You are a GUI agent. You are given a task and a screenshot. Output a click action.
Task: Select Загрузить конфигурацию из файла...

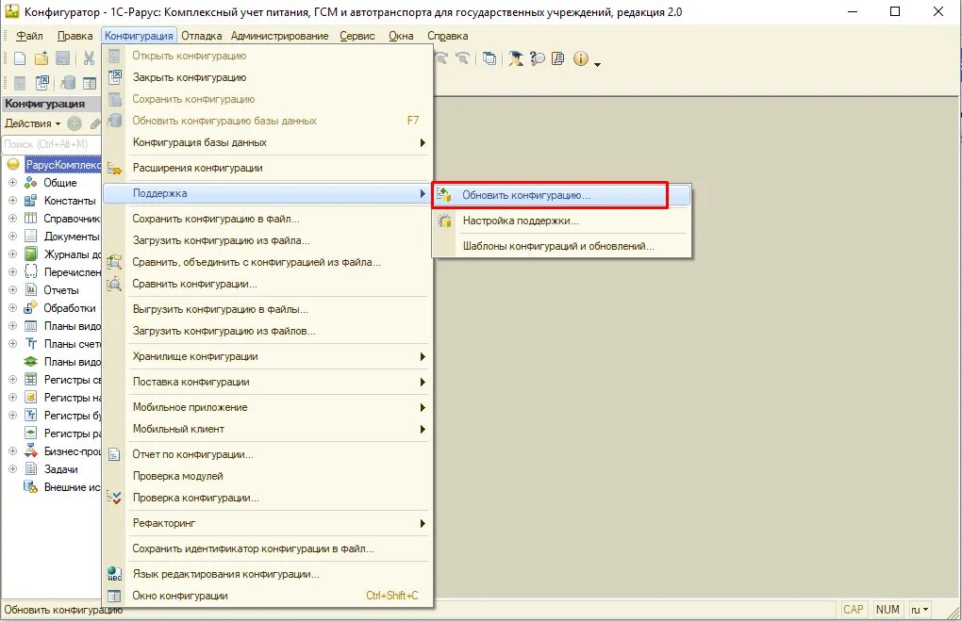click(268, 240)
